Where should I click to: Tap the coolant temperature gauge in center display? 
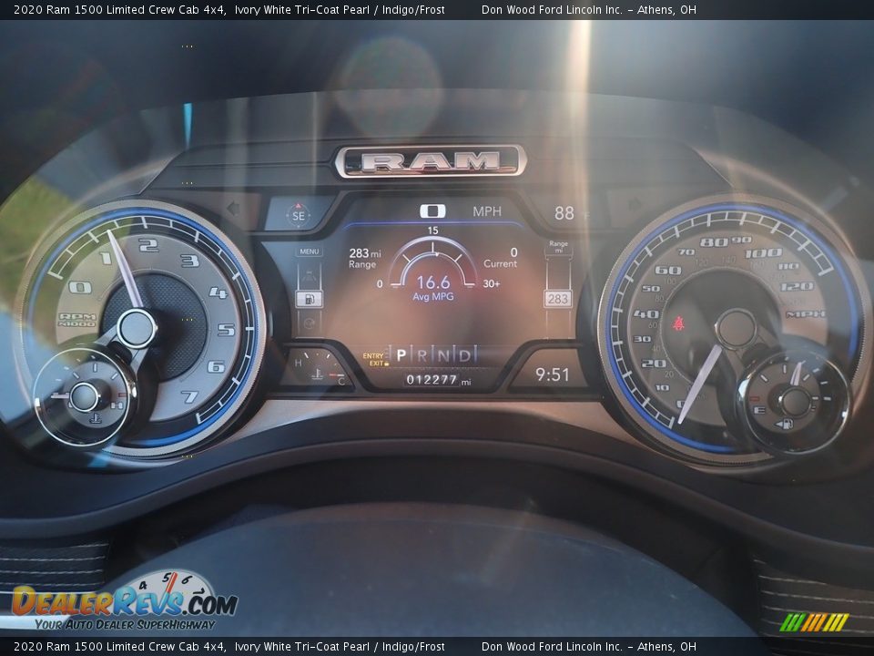tap(318, 367)
